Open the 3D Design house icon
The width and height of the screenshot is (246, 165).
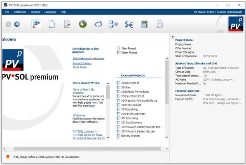[x=83, y=24]
